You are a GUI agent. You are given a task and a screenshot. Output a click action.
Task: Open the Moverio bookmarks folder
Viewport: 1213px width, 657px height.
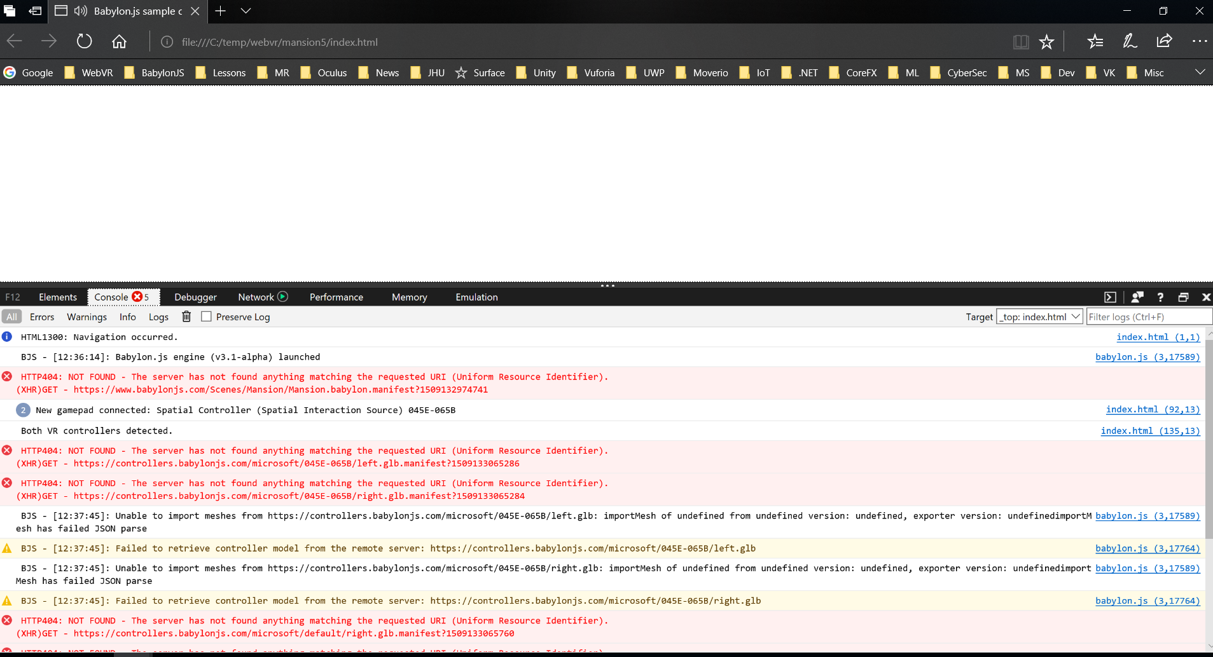coord(702,72)
